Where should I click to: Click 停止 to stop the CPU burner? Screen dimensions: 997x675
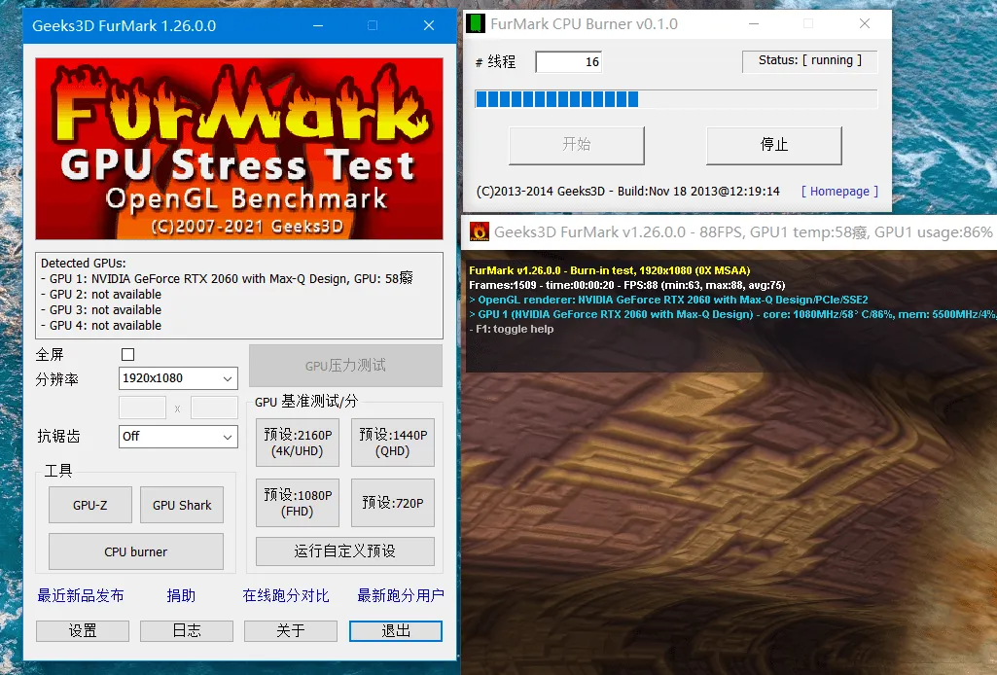(x=772, y=146)
